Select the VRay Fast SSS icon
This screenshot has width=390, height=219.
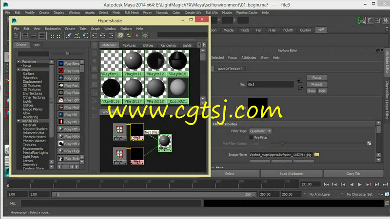tap(61, 85)
